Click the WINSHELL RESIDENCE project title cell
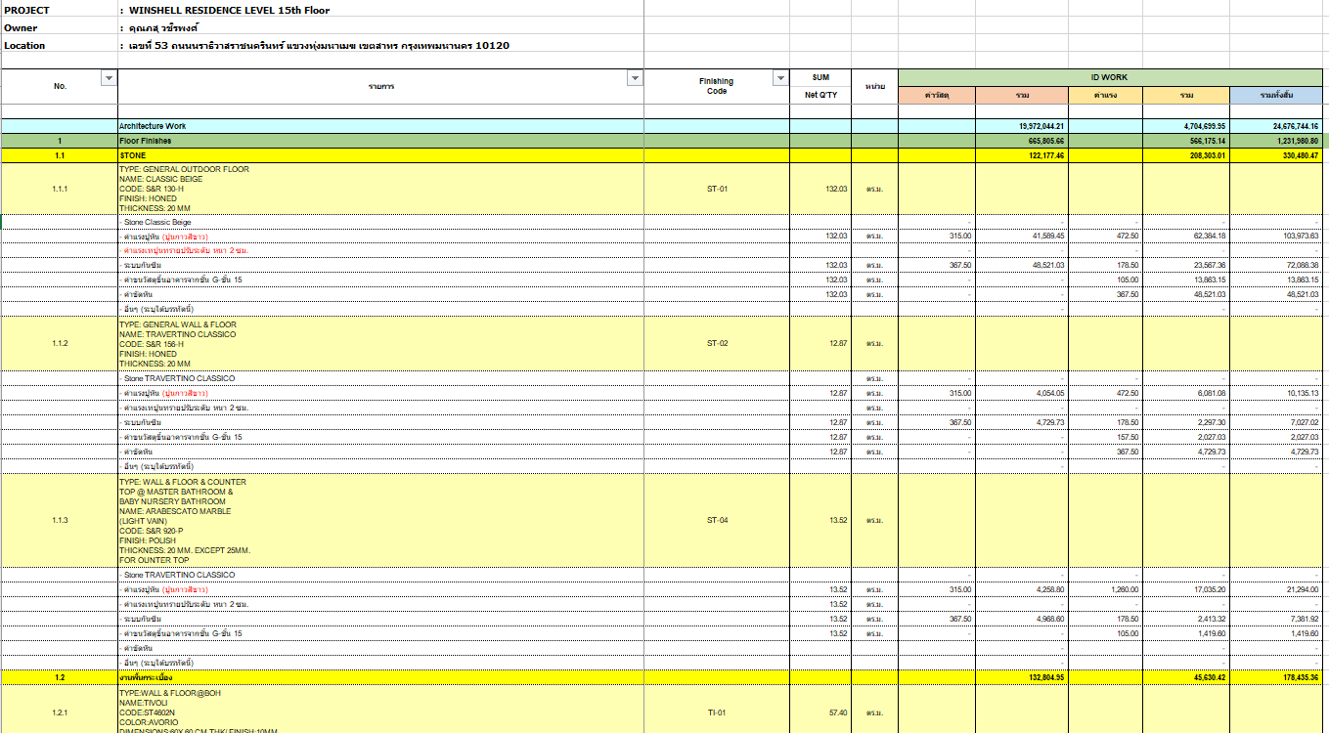This screenshot has width=1329, height=733. click(230, 10)
